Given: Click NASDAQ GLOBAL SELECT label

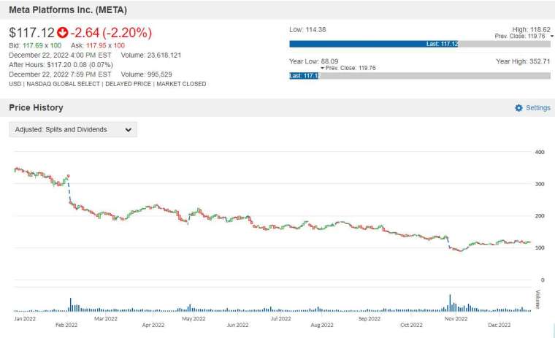Looking at the screenshot, I should (x=64, y=84).
